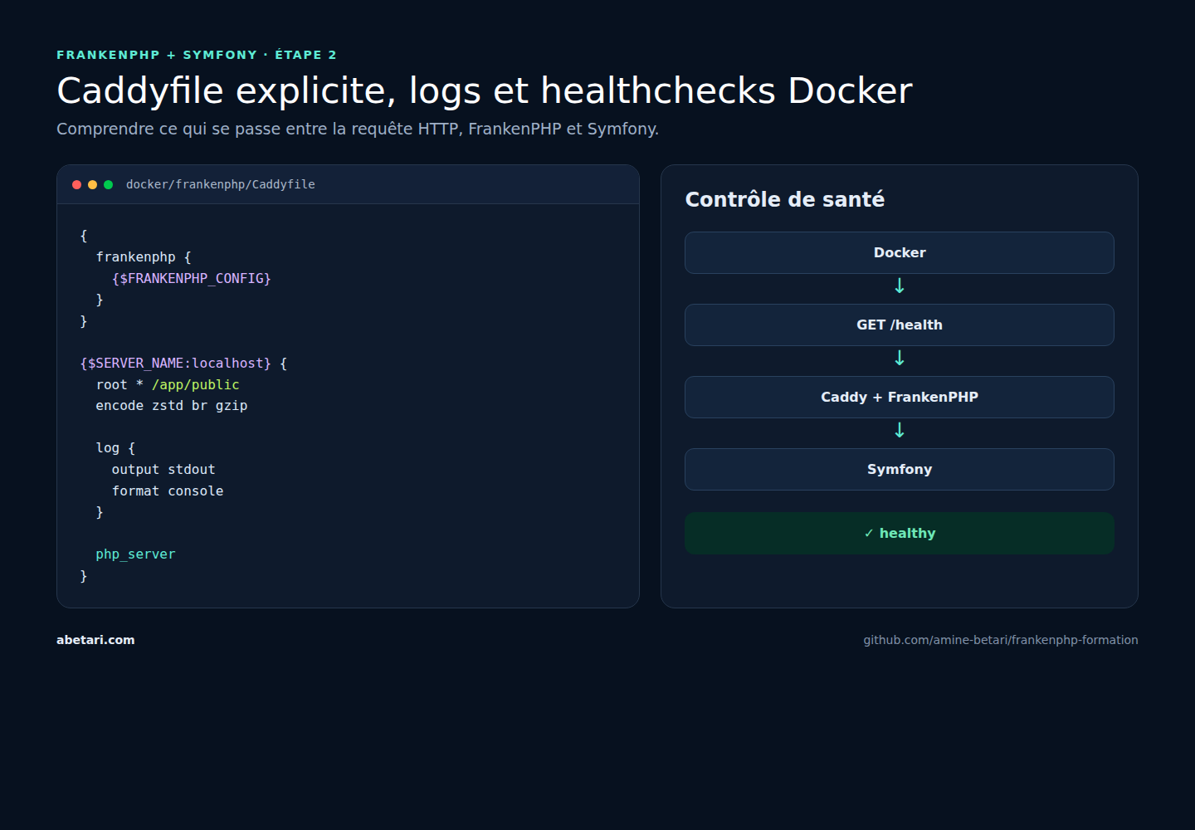Click the green dot in the code window header
1195x830 pixels.
point(108,184)
